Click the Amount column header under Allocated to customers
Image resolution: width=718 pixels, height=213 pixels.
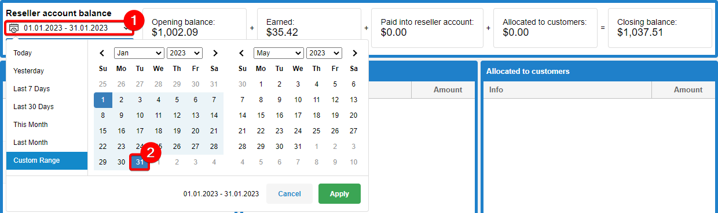click(x=688, y=89)
